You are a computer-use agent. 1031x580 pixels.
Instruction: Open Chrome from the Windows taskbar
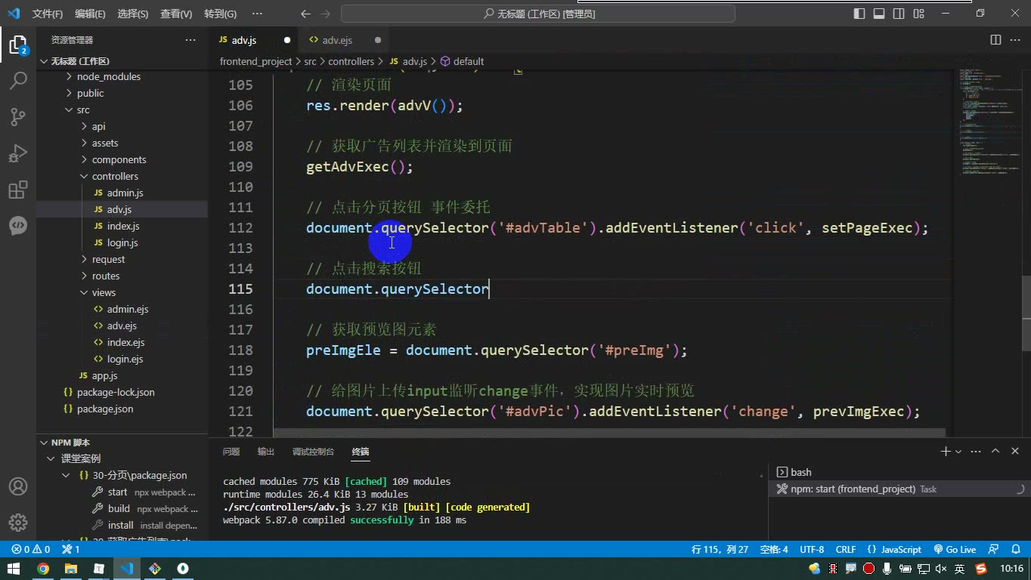pos(43,569)
